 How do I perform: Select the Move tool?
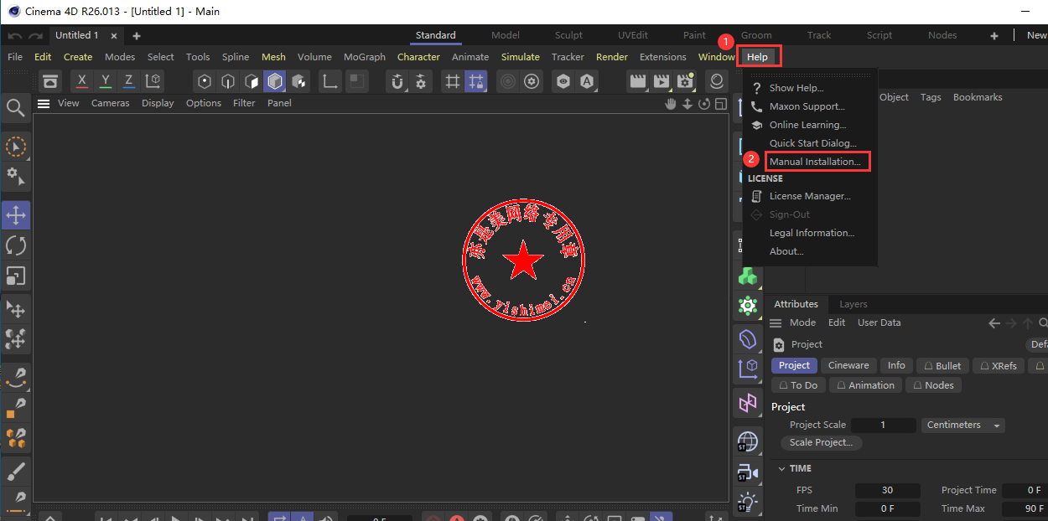click(x=16, y=215)
